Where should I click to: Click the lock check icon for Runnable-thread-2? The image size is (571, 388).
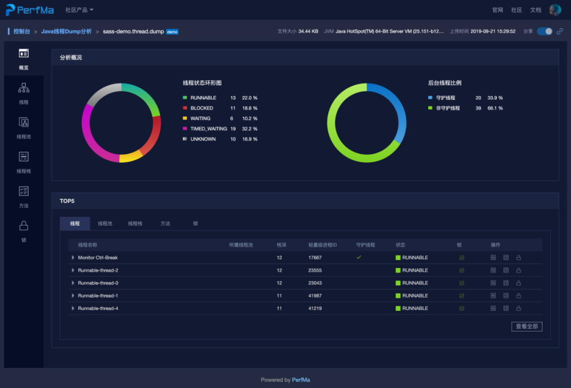pos(462,271)
